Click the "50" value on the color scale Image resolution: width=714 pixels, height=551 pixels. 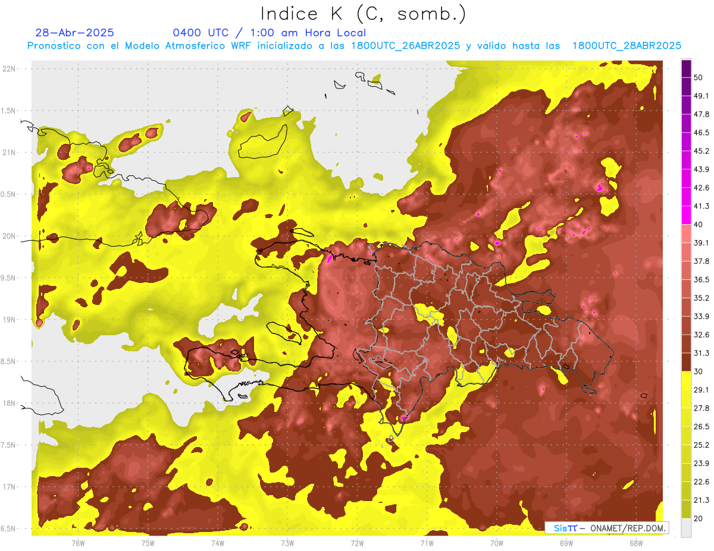click(699, 77)
